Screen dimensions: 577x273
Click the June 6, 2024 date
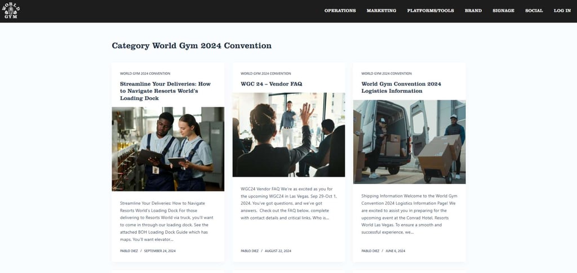tap(395, 251)
